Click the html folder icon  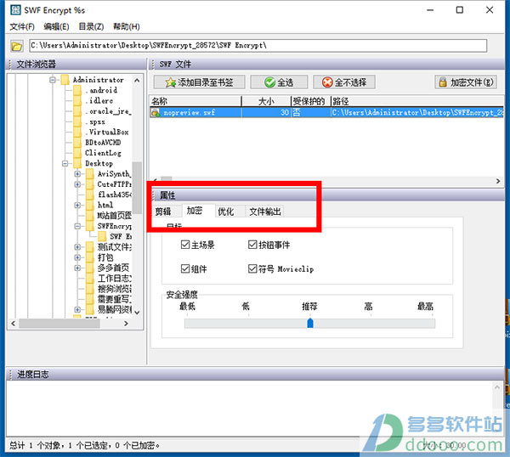(x=90, y=205)
